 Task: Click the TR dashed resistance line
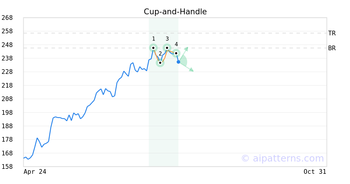pos(175,33)
